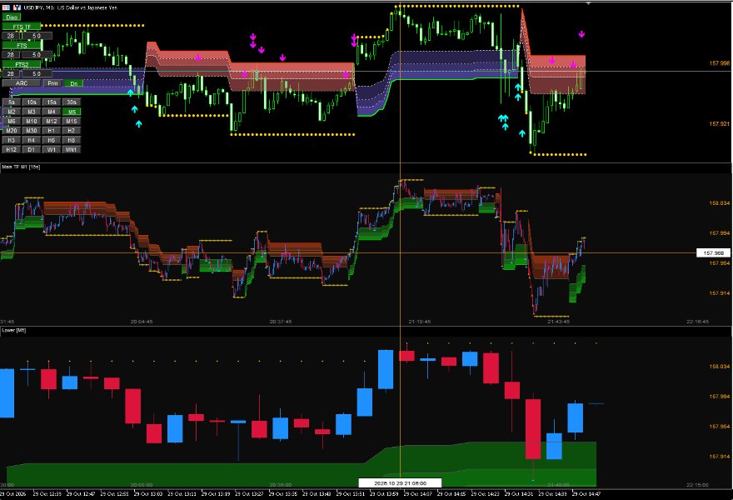This screenshot has height=500, width=733.
Task: Select the H4 timeframe
Action: tap(32, 140)
